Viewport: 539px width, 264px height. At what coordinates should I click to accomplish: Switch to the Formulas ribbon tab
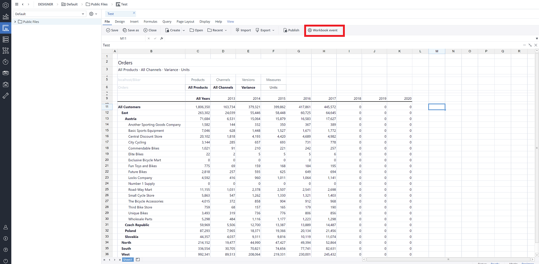150,22
